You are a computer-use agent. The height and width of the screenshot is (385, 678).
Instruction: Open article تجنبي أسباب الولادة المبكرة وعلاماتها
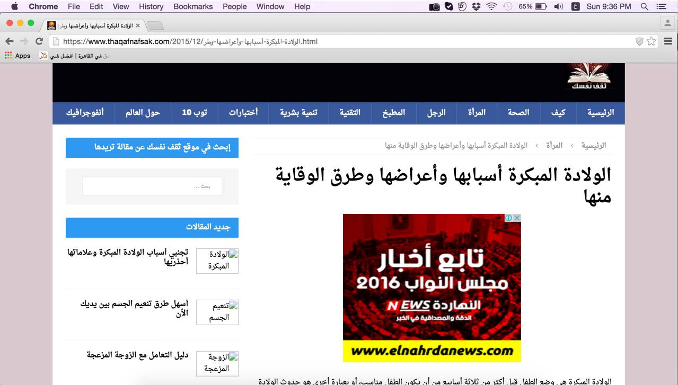[x=128, y=257]
